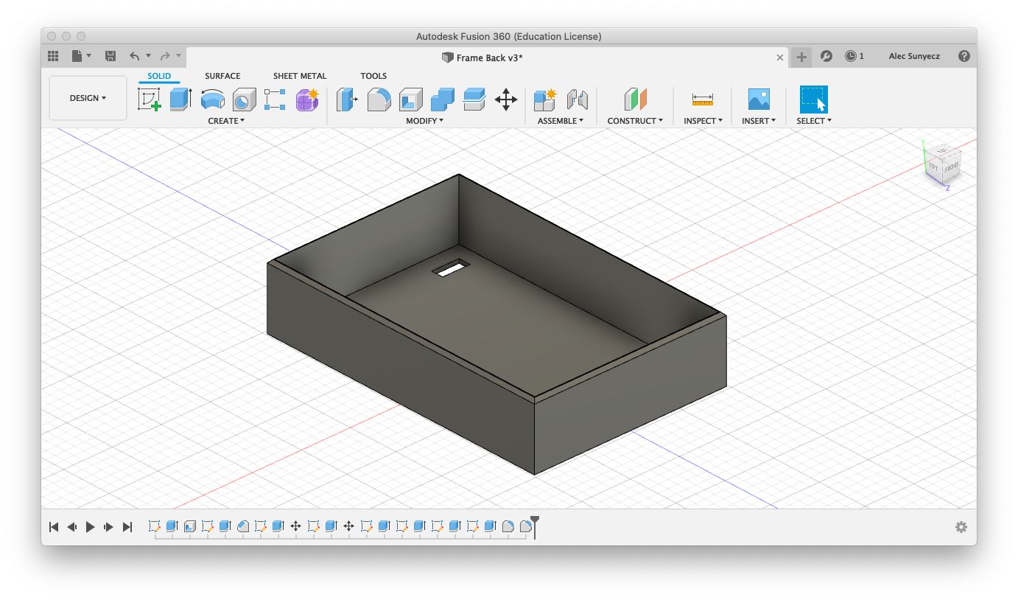This screenshot has height=600, width=1018.
Task: Click the Insert image icon
Action: pos(758,99)
